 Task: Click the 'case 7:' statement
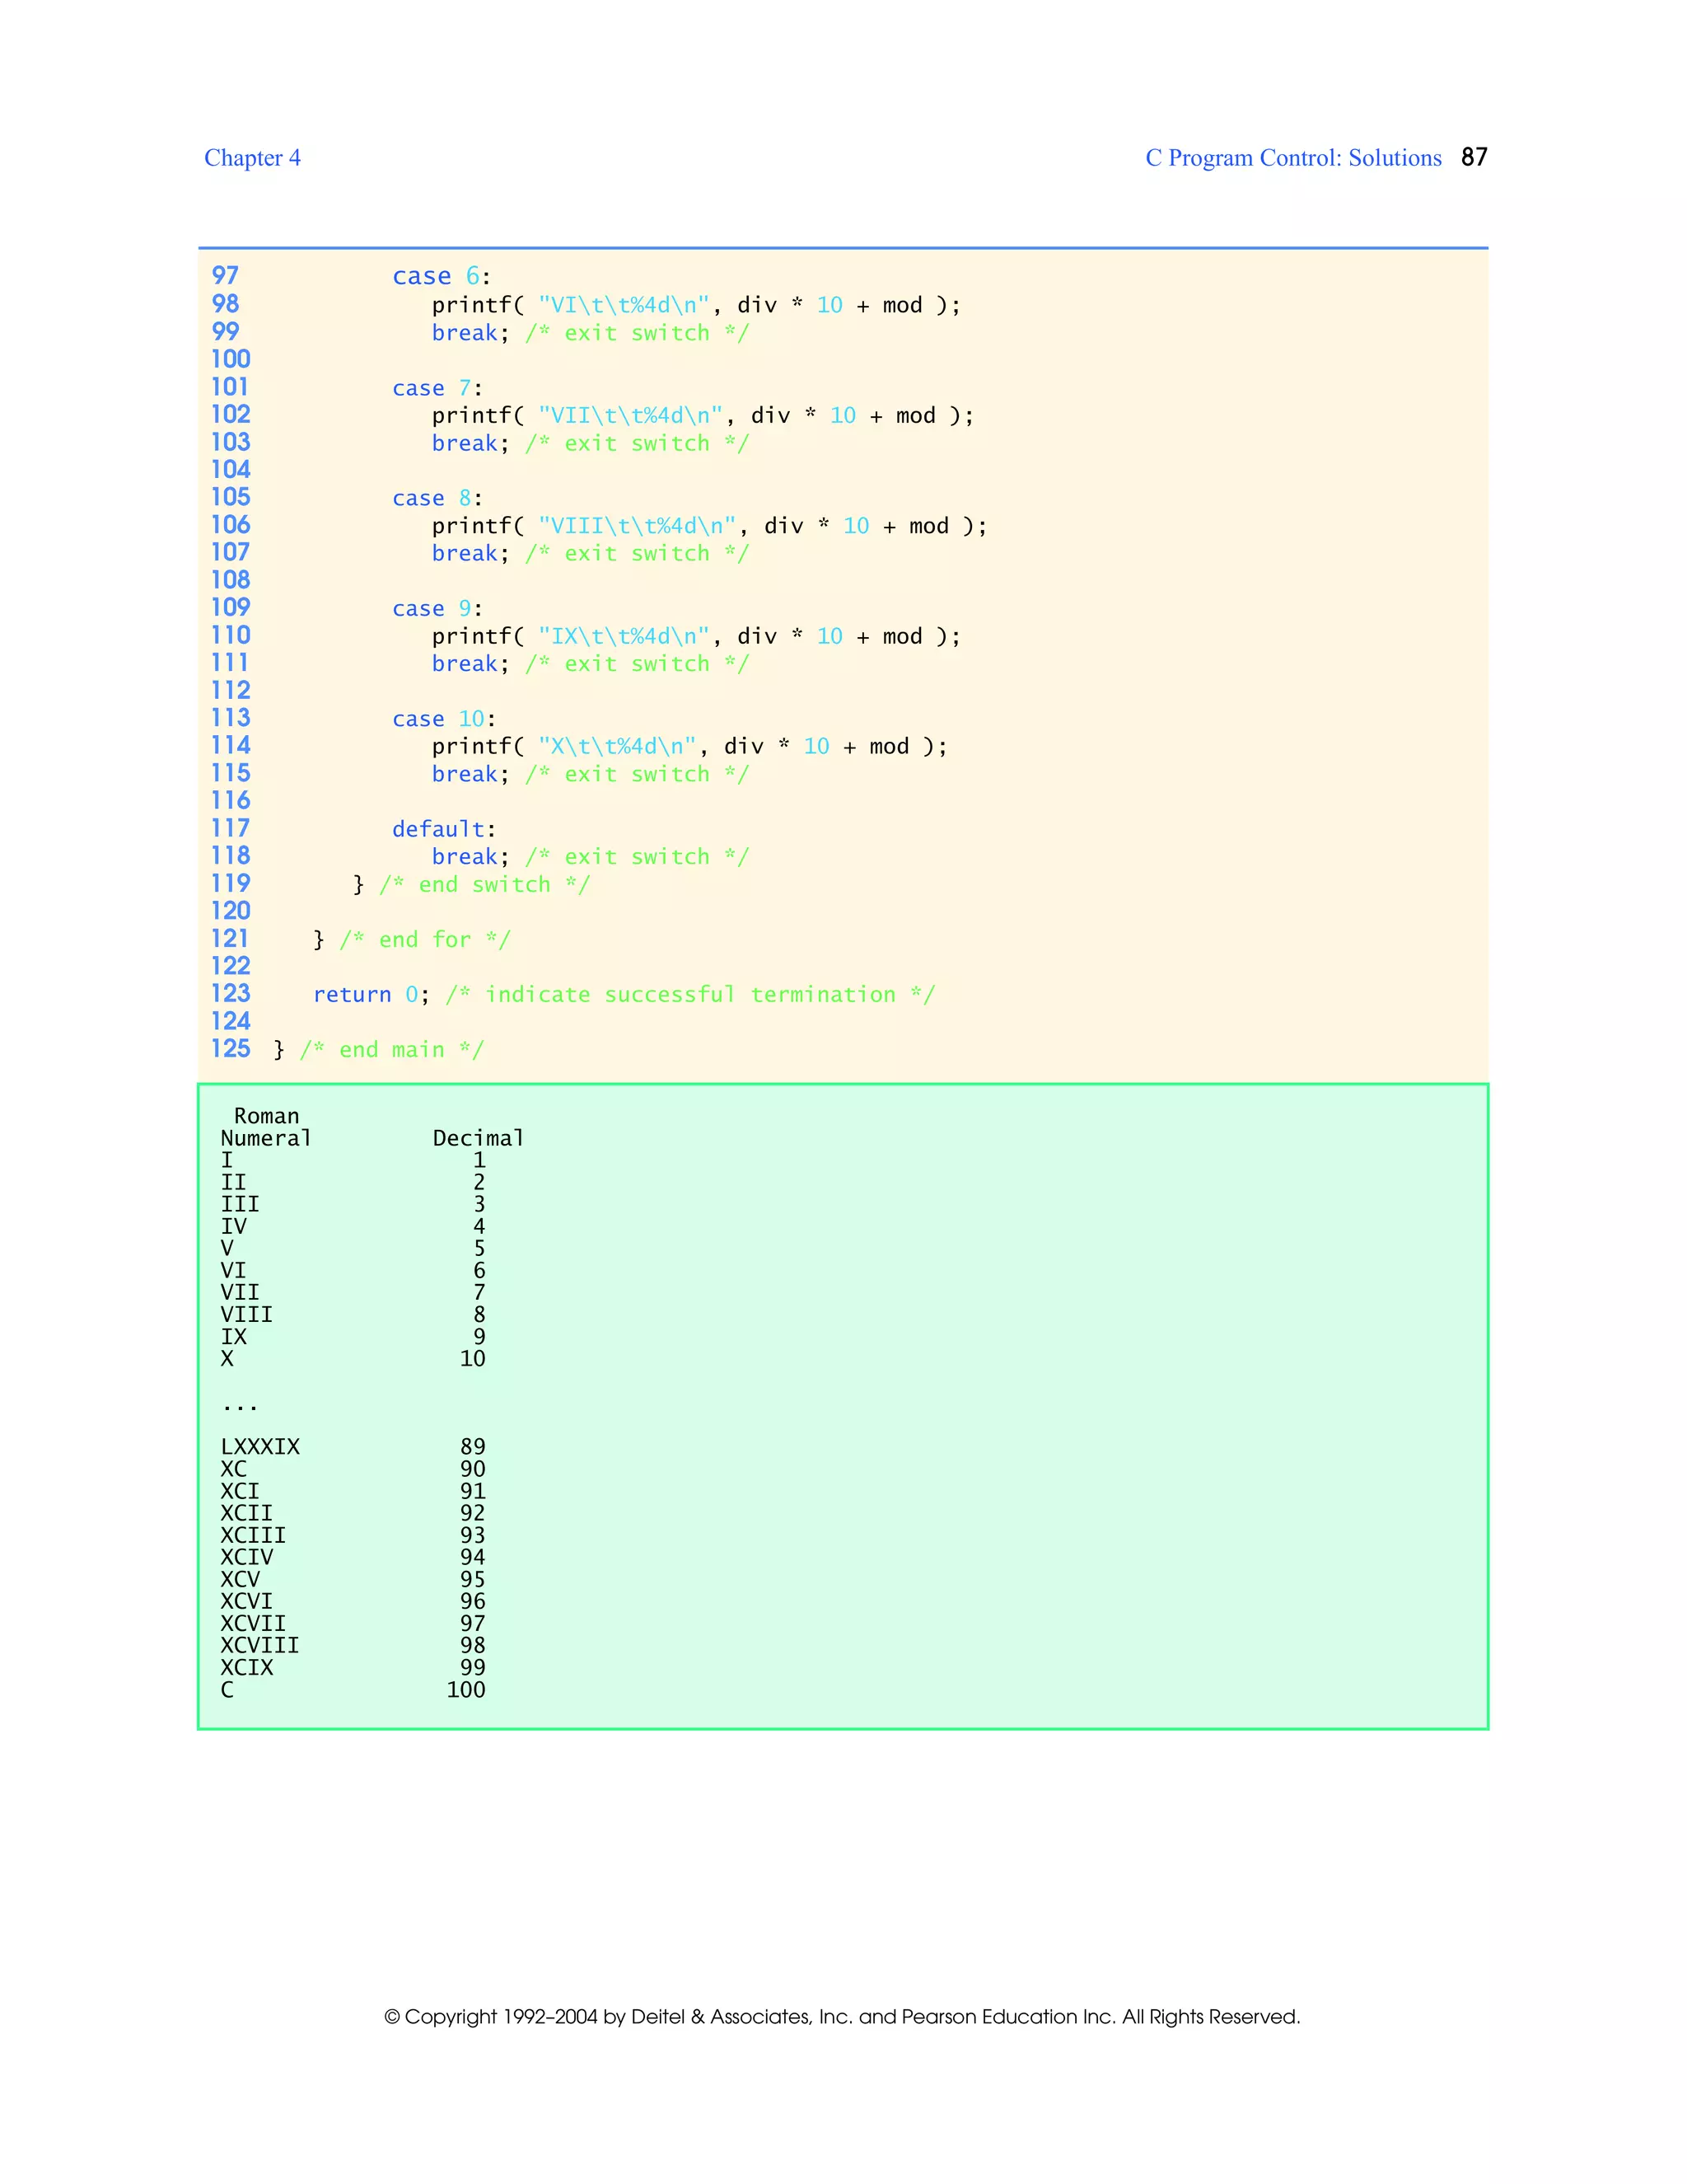[437, 388]
